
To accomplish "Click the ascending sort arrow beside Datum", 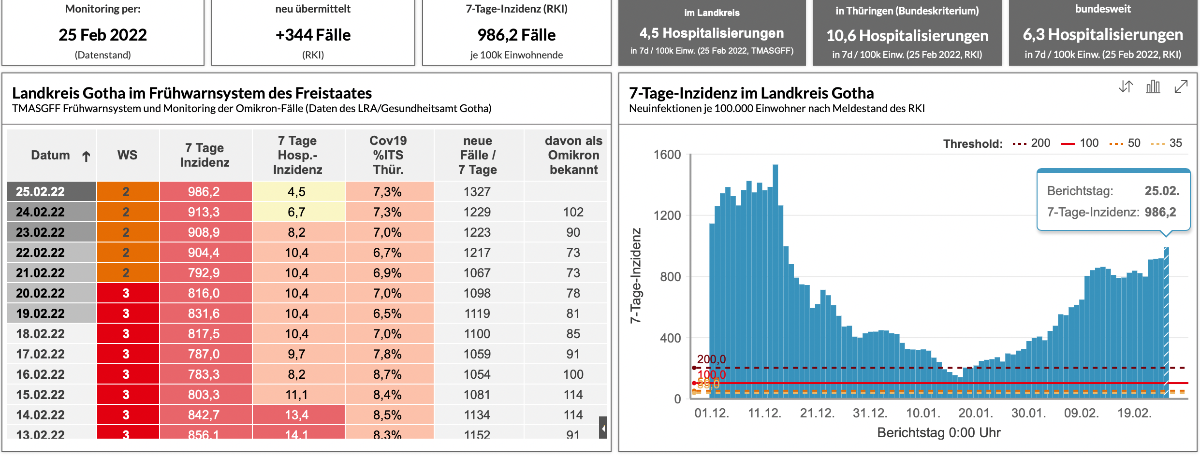I will (x=86, y=156).
